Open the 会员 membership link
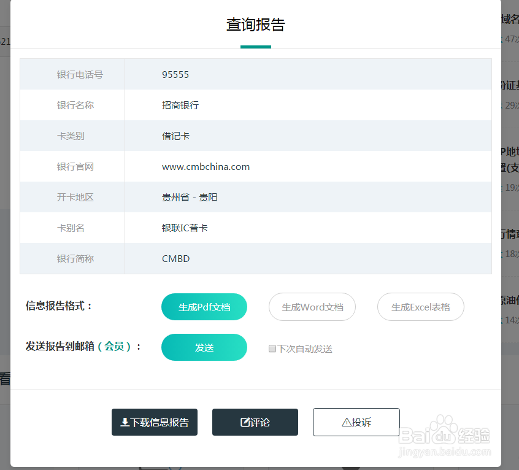This screenshot has height=470, width=519. pyautogui.click(x=114, y=346)
